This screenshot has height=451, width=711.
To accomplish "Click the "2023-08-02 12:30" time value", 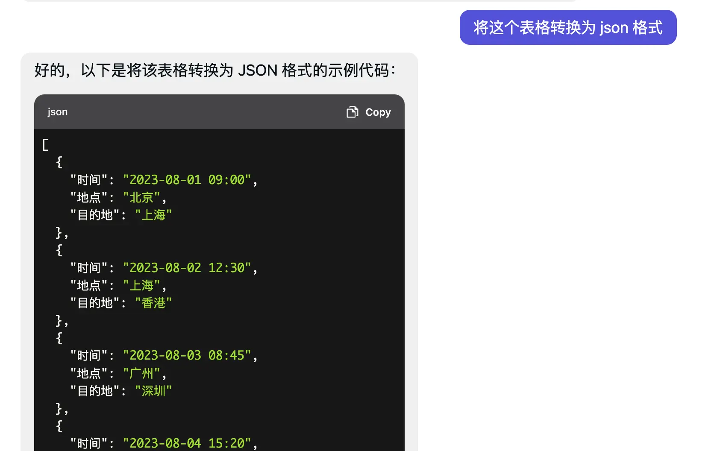I will pyautogui.click(x=187, y=268).
